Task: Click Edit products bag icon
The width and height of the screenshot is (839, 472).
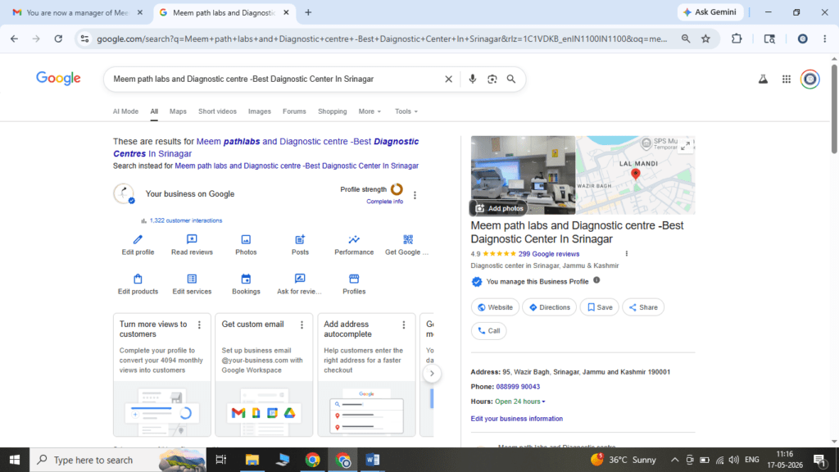Action: click(x=138, y=279)
